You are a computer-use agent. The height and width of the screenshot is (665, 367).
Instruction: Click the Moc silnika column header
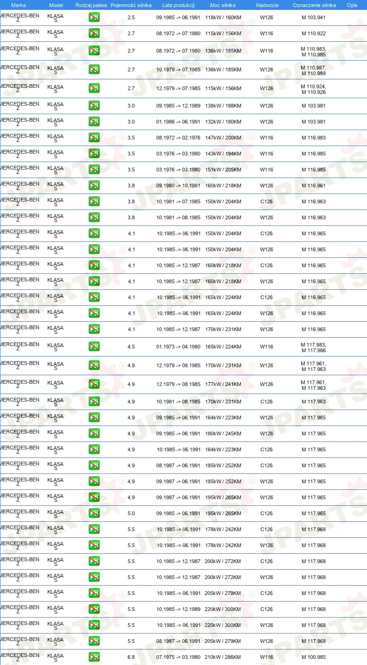tap(223, 5)
